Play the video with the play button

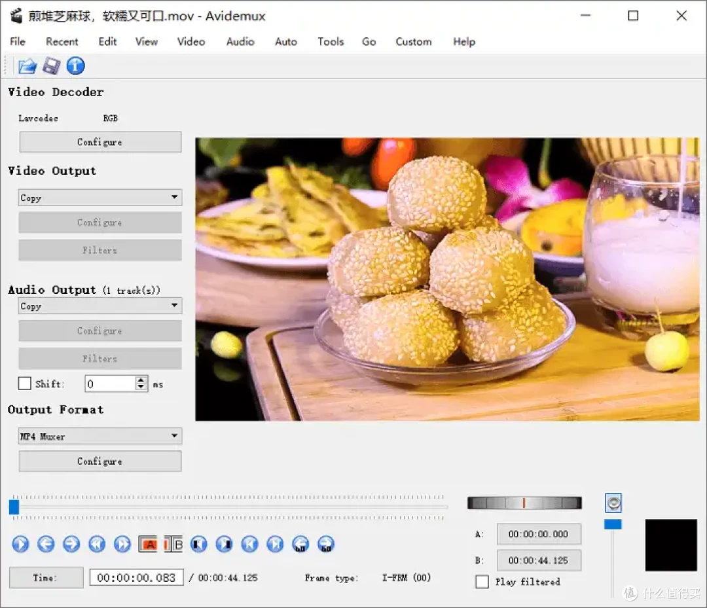tap(20, 544)
